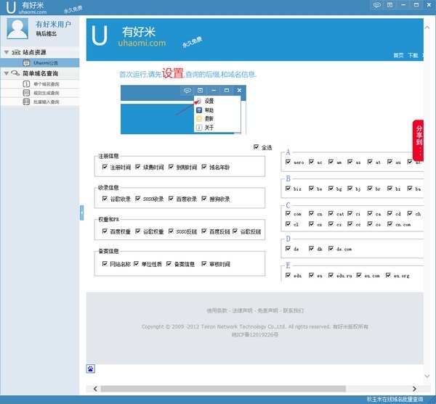Click the large U logo in page banner

pyautogui.click(x=100, y=36)
